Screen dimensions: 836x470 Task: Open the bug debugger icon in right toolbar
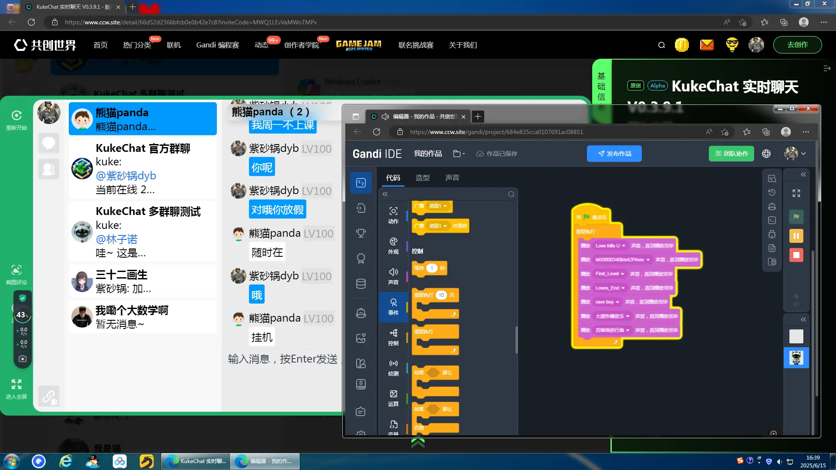pos(772,234)
